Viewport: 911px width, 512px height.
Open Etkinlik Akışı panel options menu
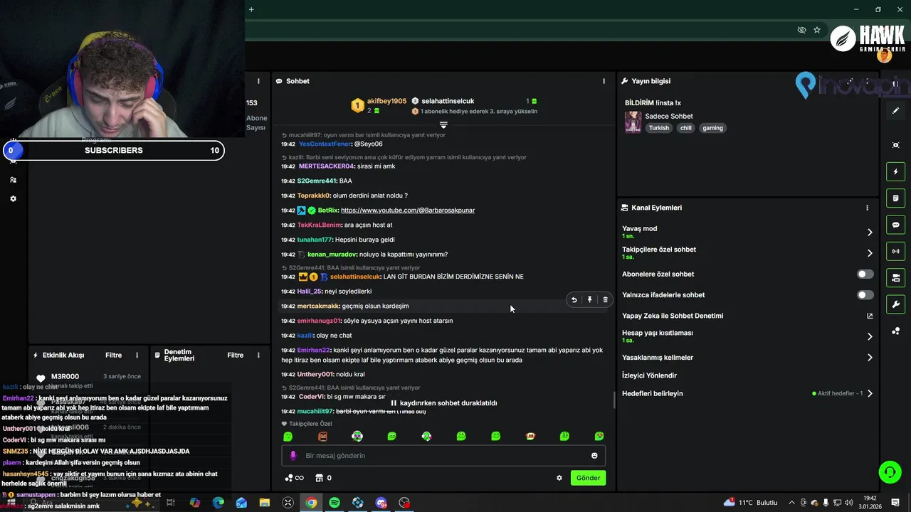[x=137, y=355]
